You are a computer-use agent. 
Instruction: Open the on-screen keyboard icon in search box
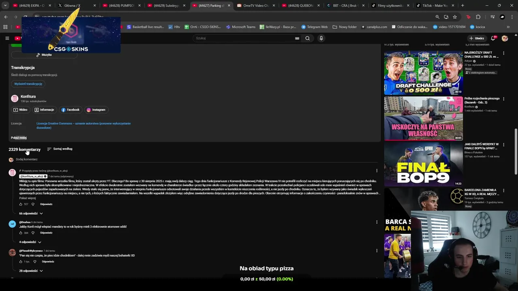297,38
